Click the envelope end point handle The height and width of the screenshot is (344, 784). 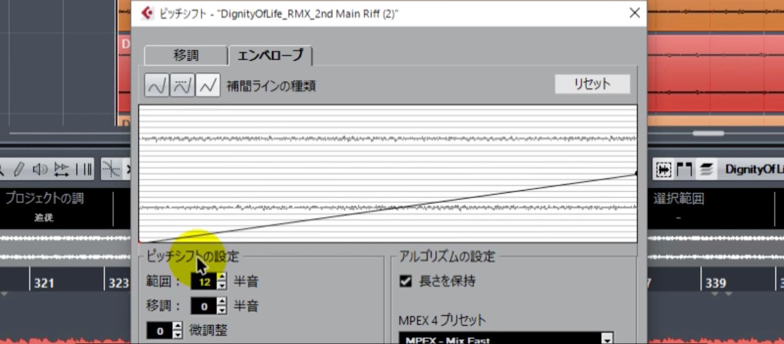636,173
